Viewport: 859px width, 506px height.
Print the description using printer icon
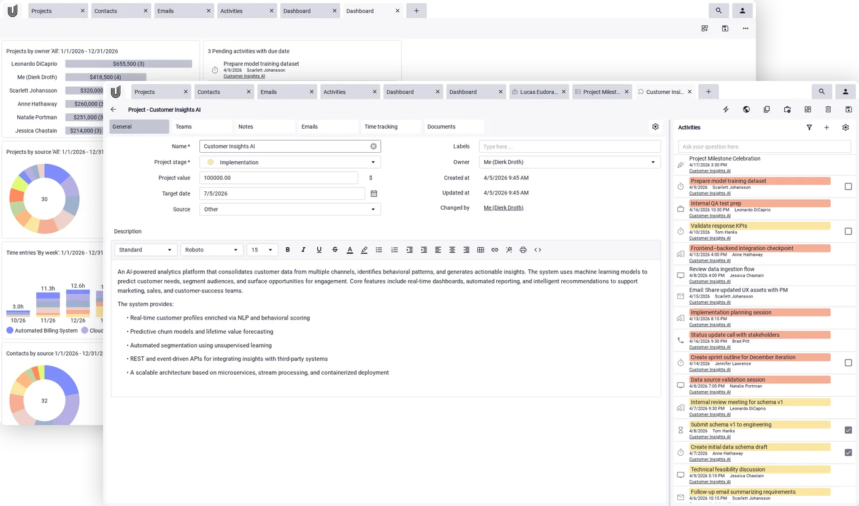point(523,250)
